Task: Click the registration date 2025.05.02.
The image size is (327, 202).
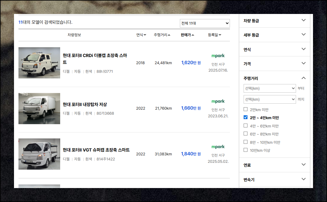Action: click(218, 161)
